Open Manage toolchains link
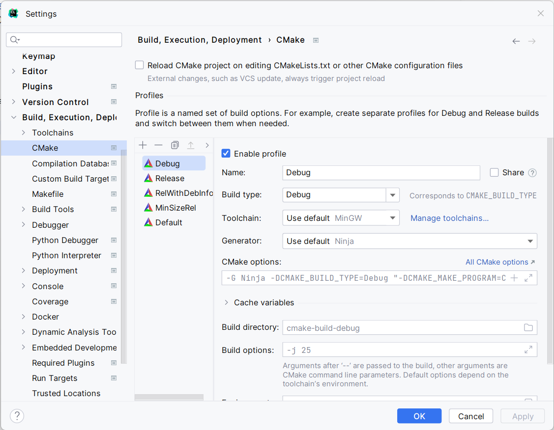The width and height of the screenshot is (554, 430). click(449, 218)
